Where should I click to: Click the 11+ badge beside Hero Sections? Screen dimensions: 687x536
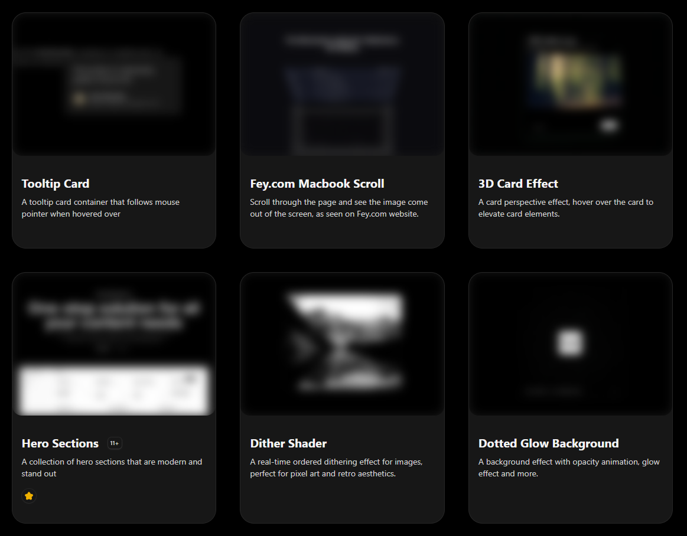(115, 443)
